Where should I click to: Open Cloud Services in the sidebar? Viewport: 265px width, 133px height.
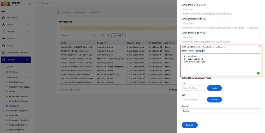(x=16, y=82)
